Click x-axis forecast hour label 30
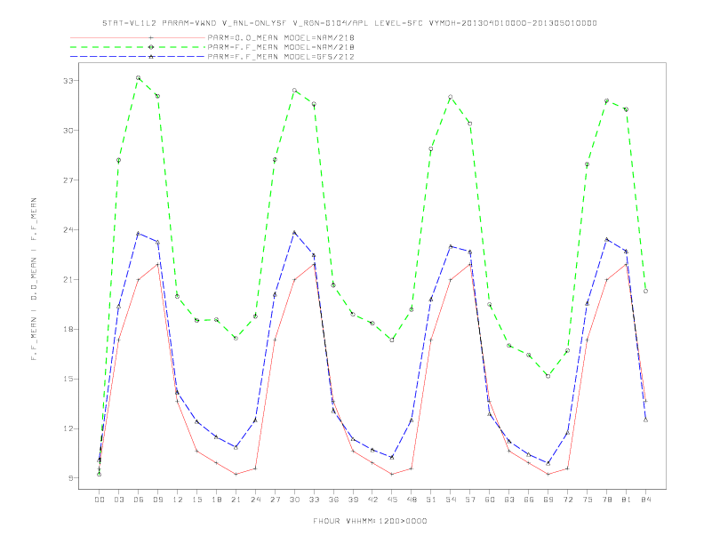 294,500
